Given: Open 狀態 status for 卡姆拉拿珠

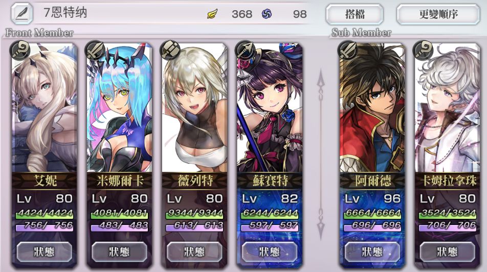Looking at the screenshot, I should [x=447, y=252].
